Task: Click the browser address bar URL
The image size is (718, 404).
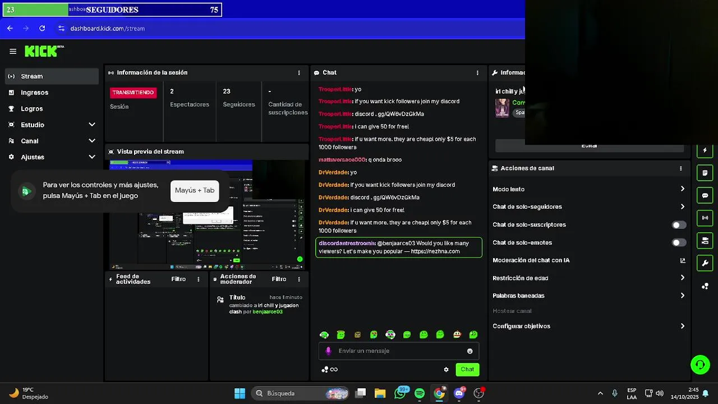Action: pyautogui.click(x=107, y=29)
